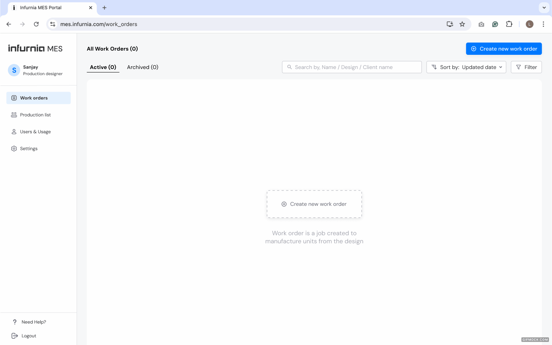Viewport: 552px width, 345px height.
Task: Open the Chrome three-dot menu
Action: 543,24
